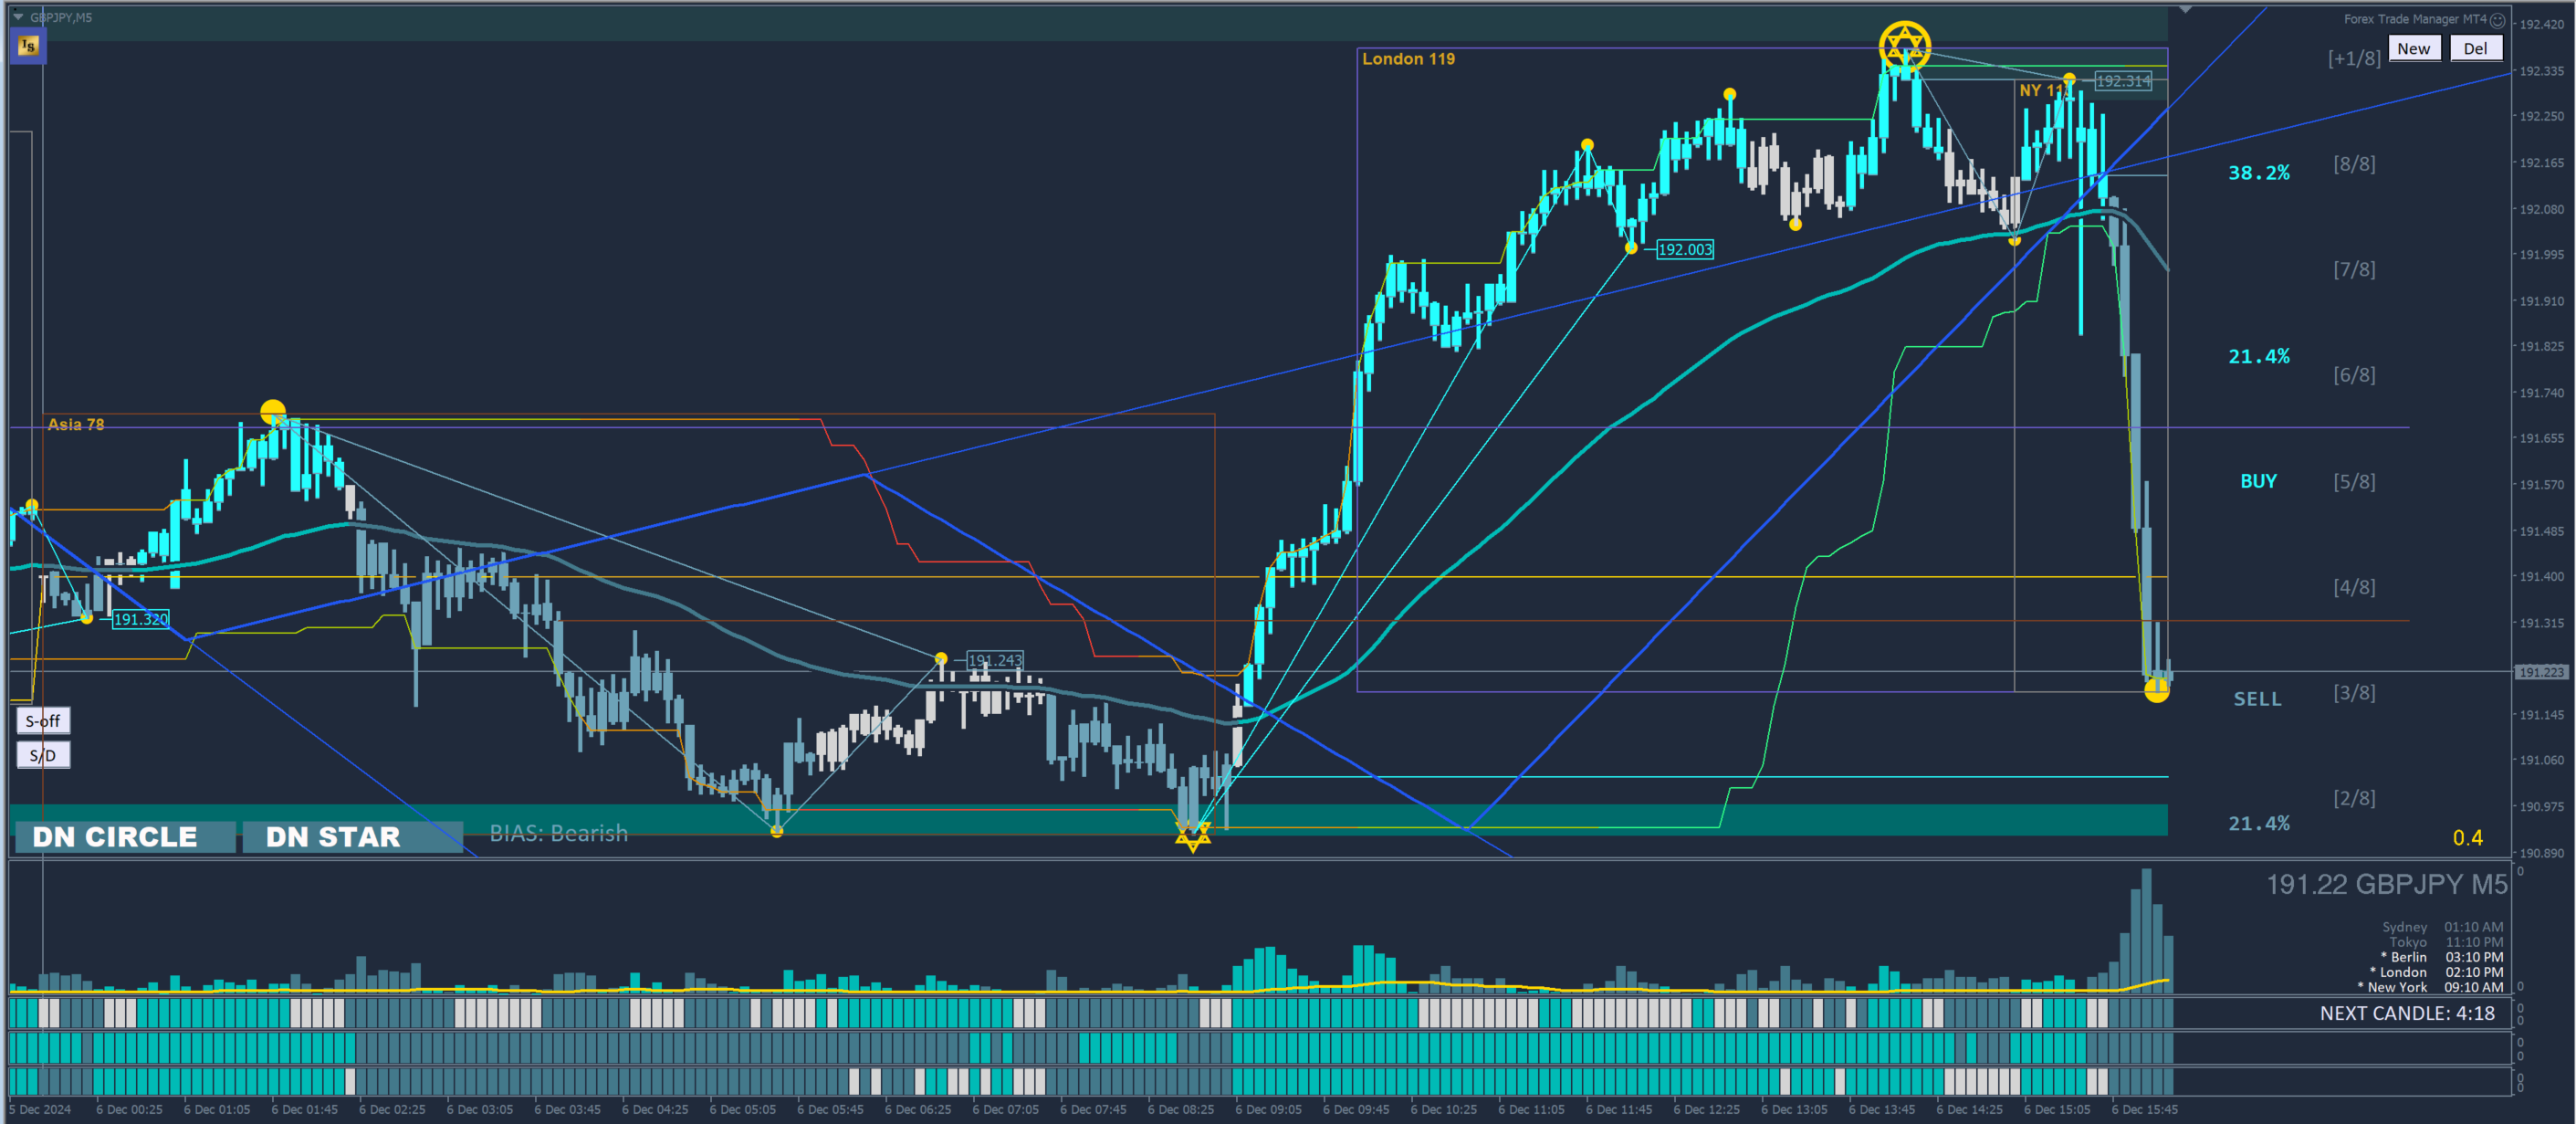Click the yellow dot beside the 192.003 label
The image size is (2576, 1124).
(1631, 248)
